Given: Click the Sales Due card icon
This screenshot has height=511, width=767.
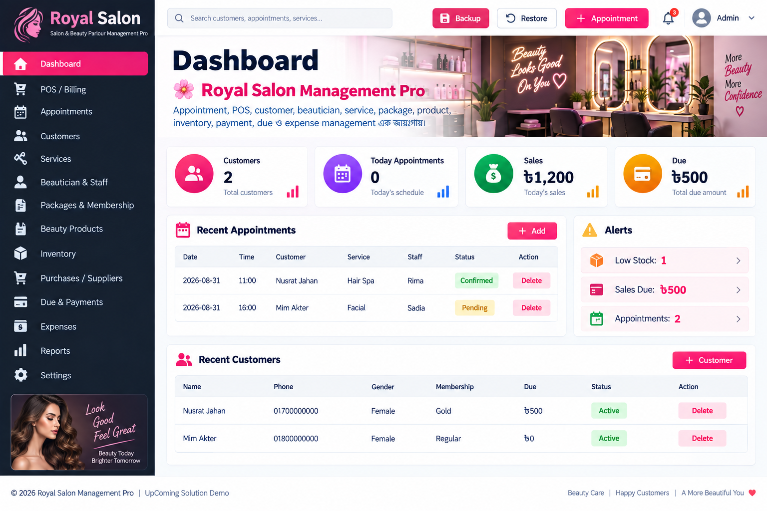Looking at the screenshot, I should pos(597,290).
